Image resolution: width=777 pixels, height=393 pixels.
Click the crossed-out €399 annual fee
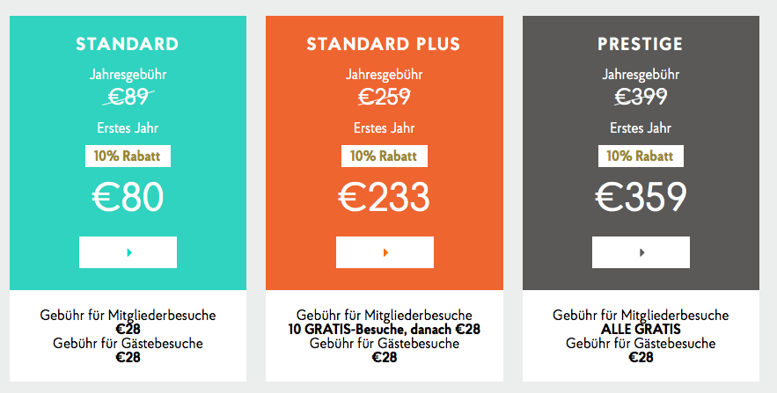coord(641,98)
